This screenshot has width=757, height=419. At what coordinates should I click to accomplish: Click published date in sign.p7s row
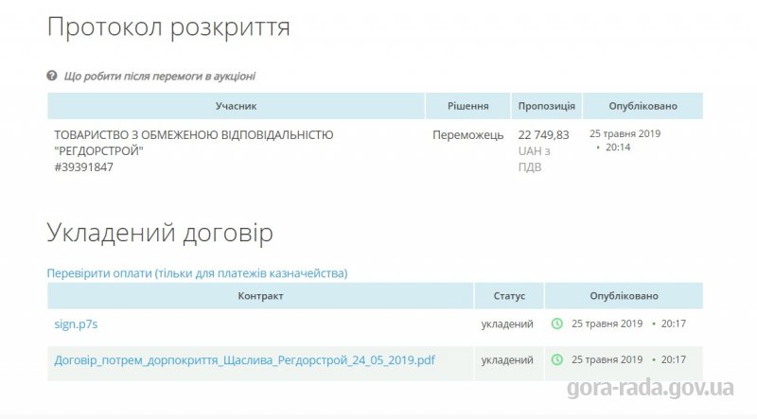(x=628, y=323)
